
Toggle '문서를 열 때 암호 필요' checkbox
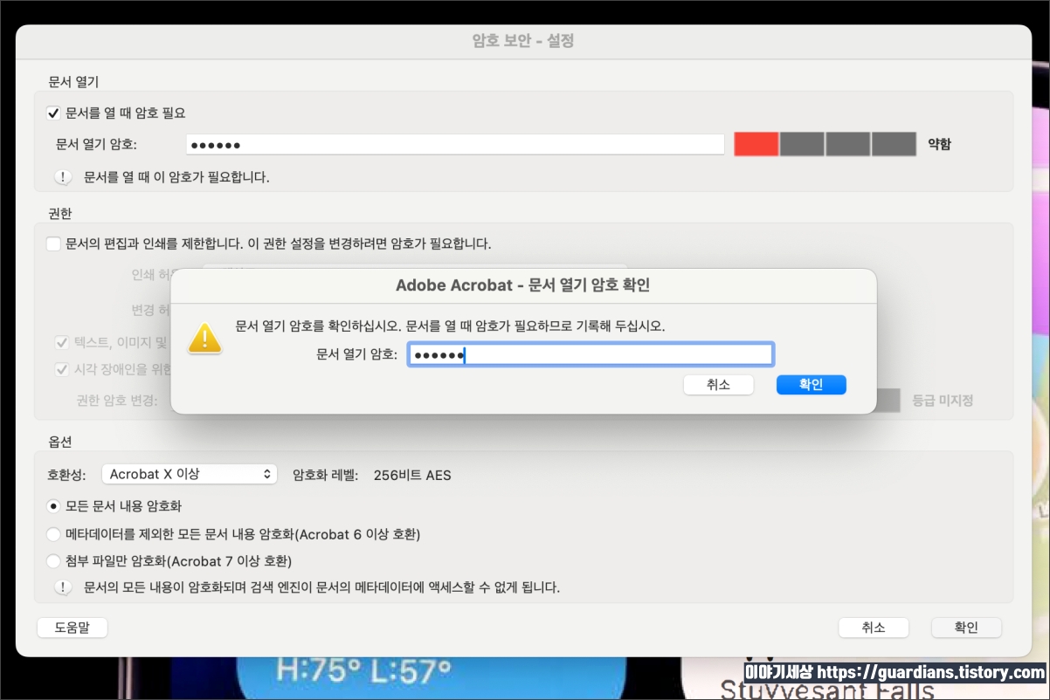(x=53, y=113)
